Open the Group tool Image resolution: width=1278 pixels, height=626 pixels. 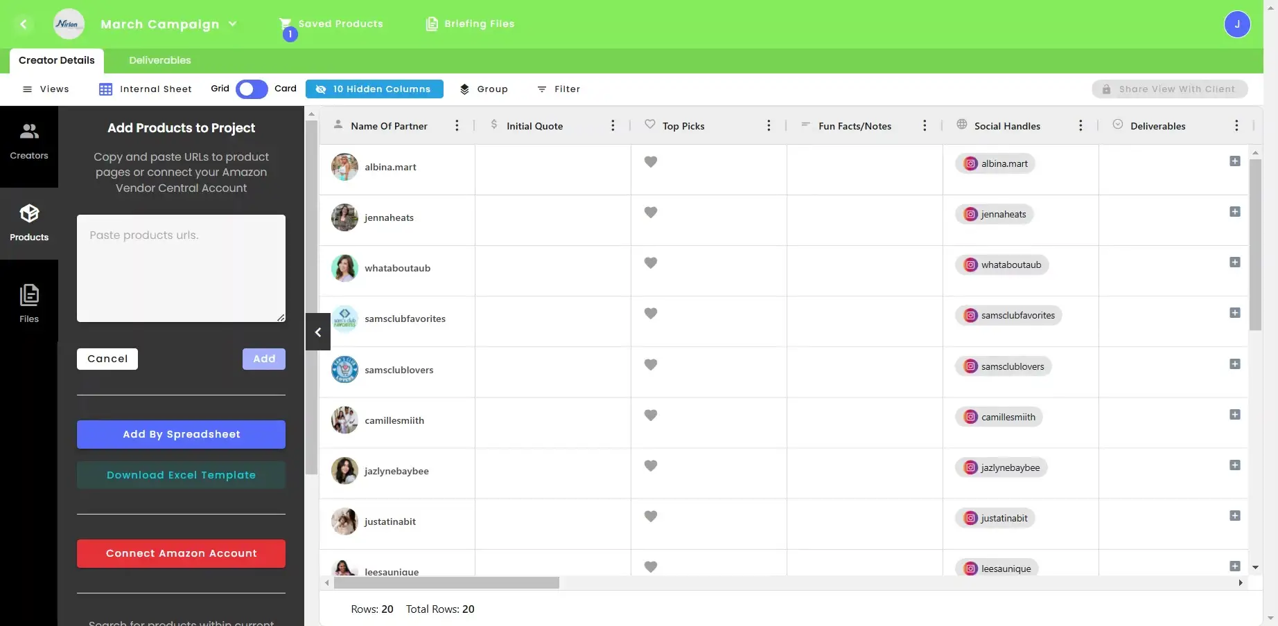coord(484,89)
